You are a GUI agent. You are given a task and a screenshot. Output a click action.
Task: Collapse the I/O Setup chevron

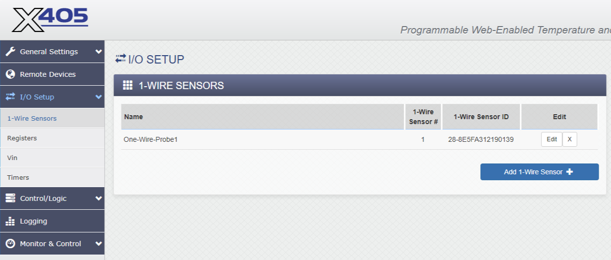(98, 97)
